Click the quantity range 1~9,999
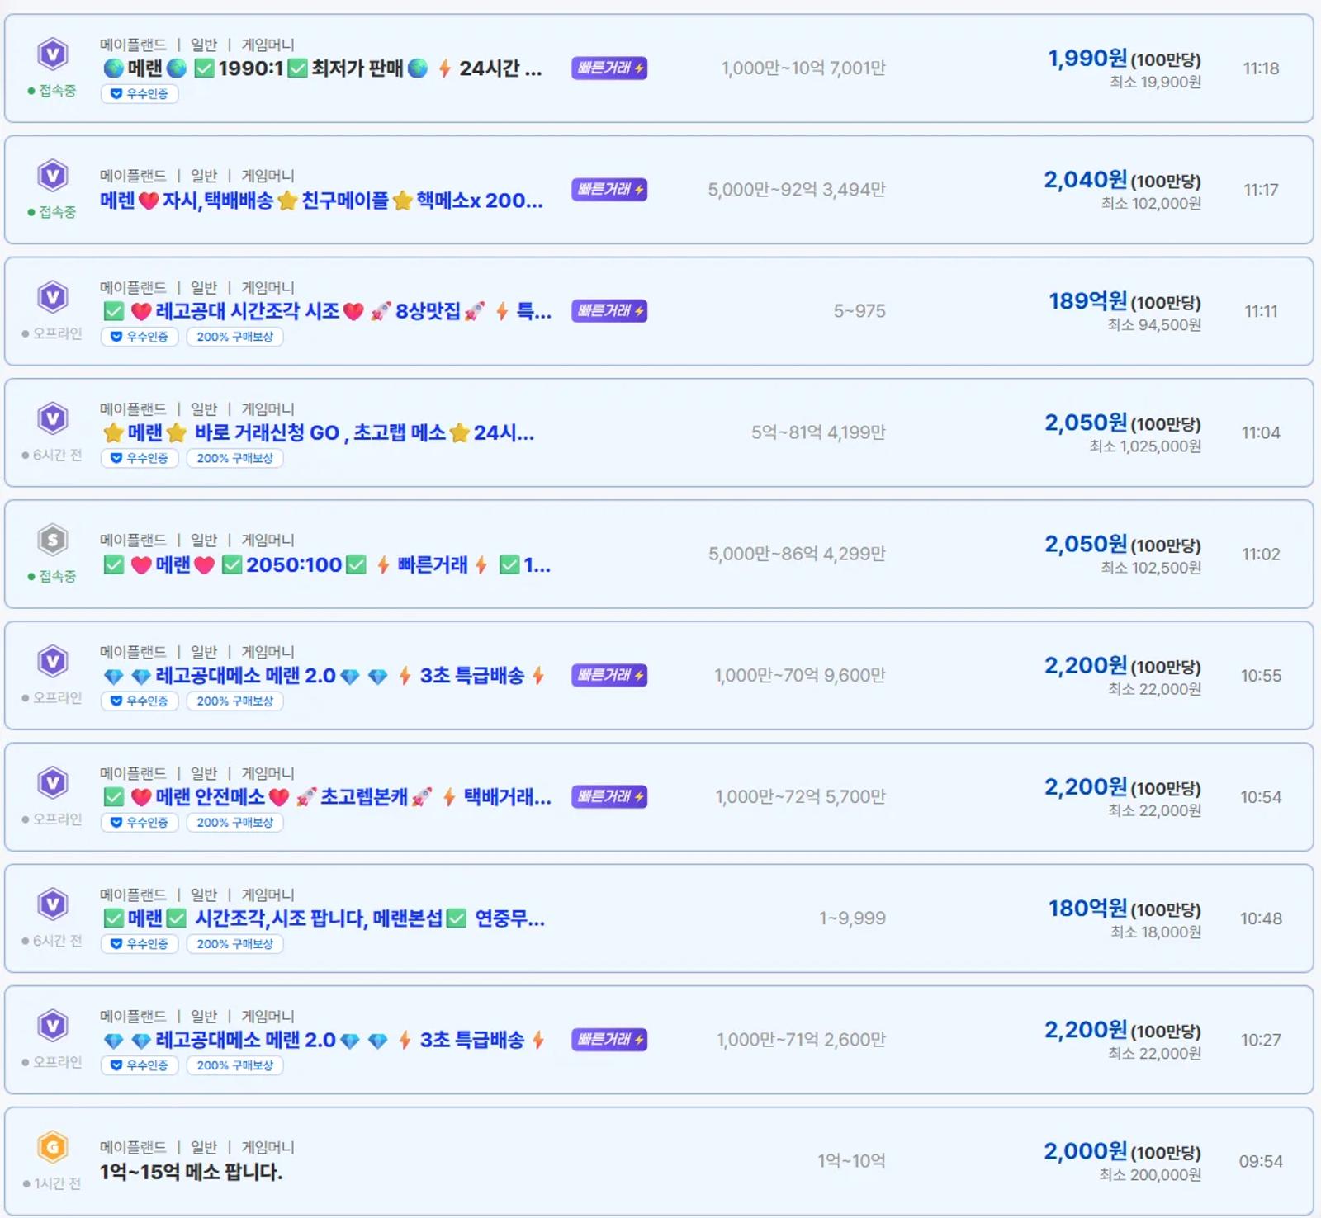 tap(852, 918)
